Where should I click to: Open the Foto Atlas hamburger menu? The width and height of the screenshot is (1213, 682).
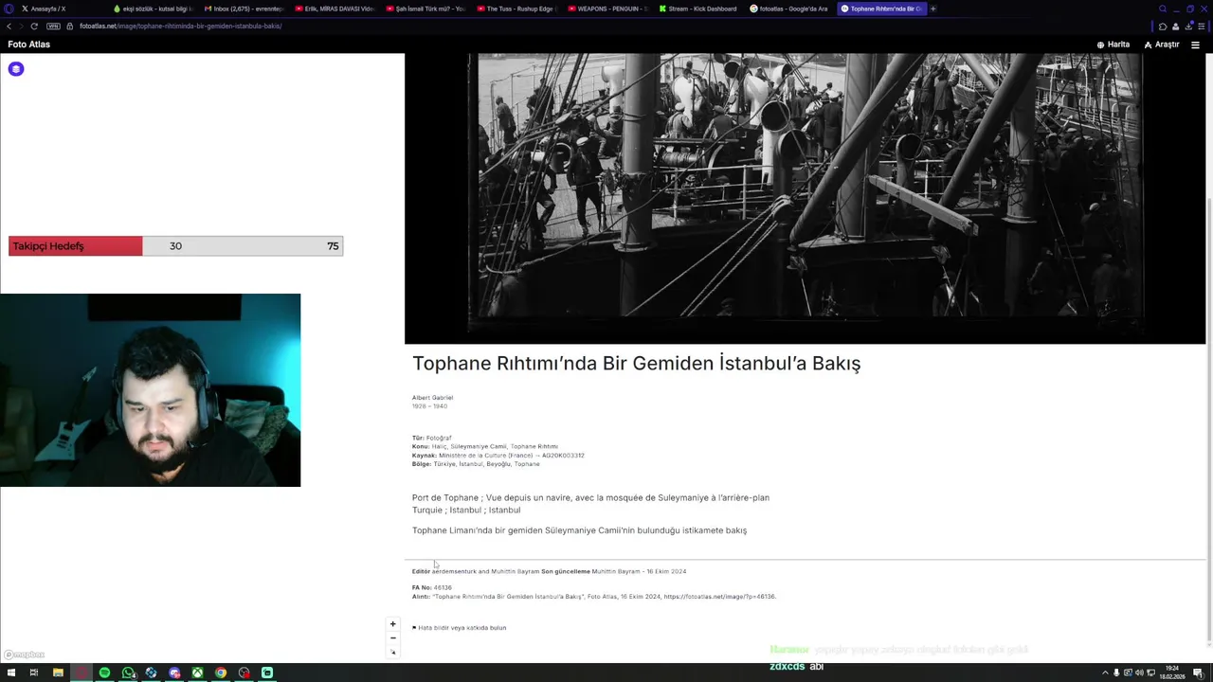(x=1195, y=45)
